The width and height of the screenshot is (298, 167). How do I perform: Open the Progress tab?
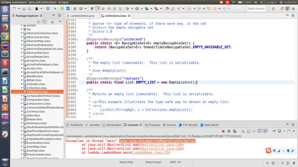(x=152, y=125)
